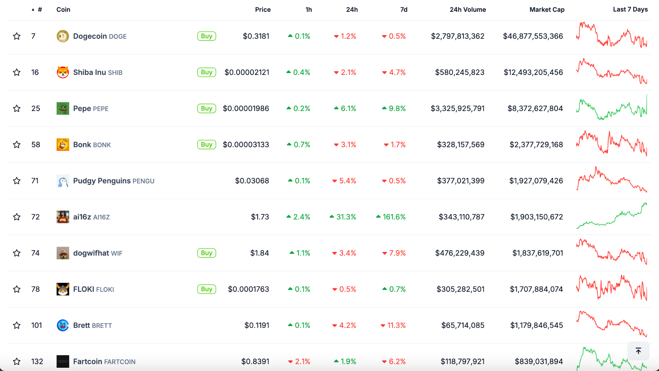Viewport: 659px width, 371px height.
Task: Click the Dogecoin coin logo
Action: (x=63, y=36)
